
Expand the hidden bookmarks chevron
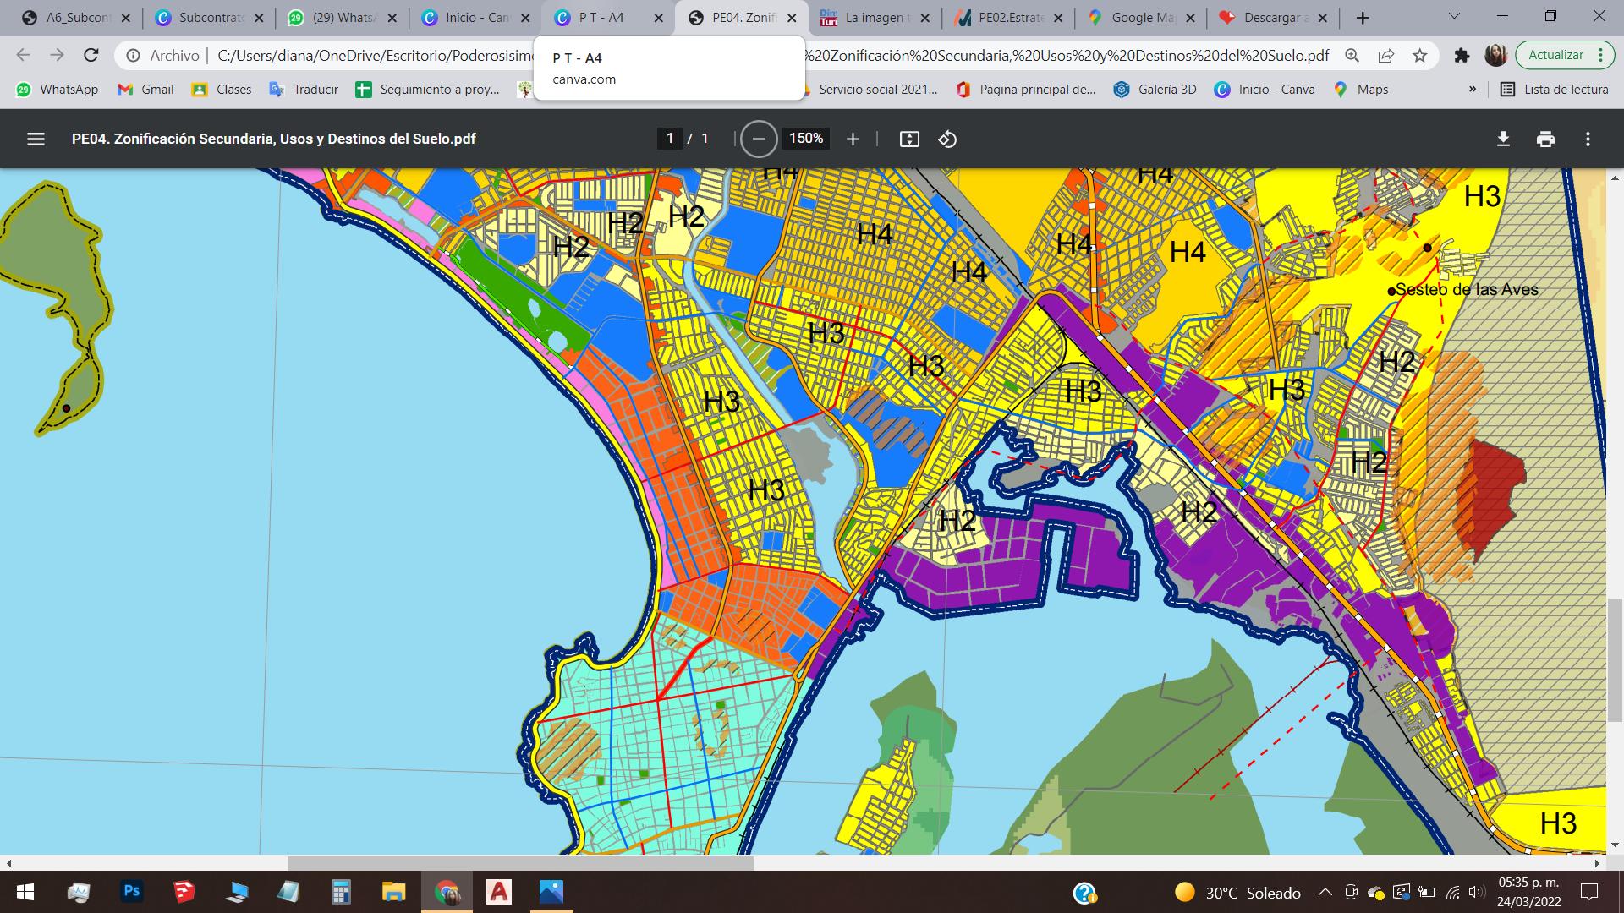[1473, 89]
